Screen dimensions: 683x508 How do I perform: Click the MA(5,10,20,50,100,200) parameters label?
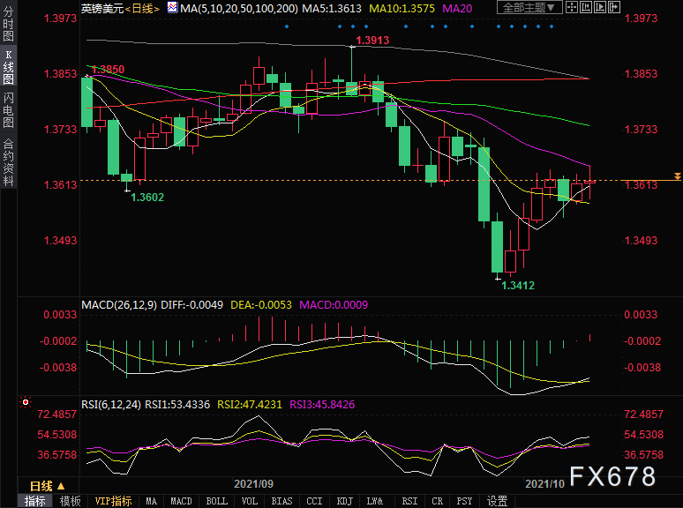coord(239,8)
